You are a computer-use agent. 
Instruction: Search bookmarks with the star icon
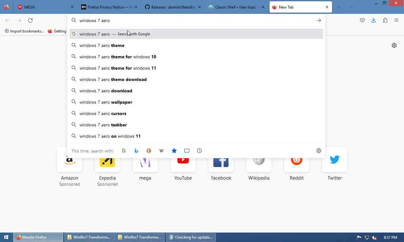(x=174, y=151)
